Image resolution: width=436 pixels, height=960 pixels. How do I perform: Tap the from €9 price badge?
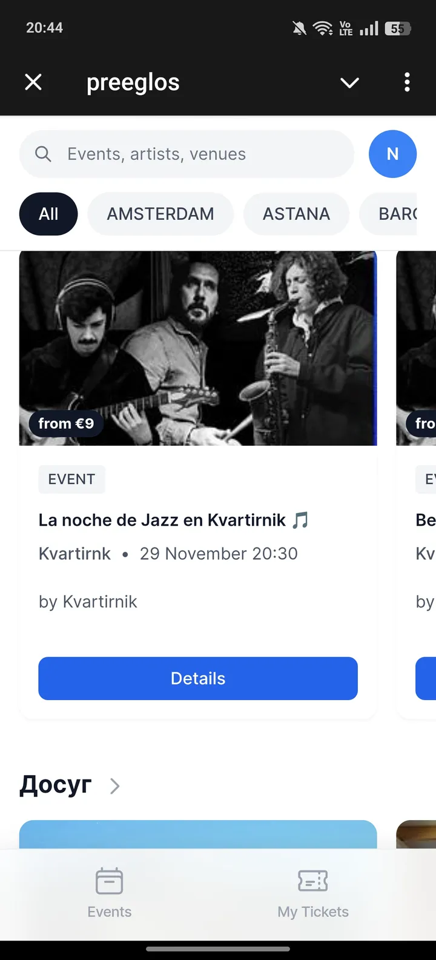pos(66,423)
